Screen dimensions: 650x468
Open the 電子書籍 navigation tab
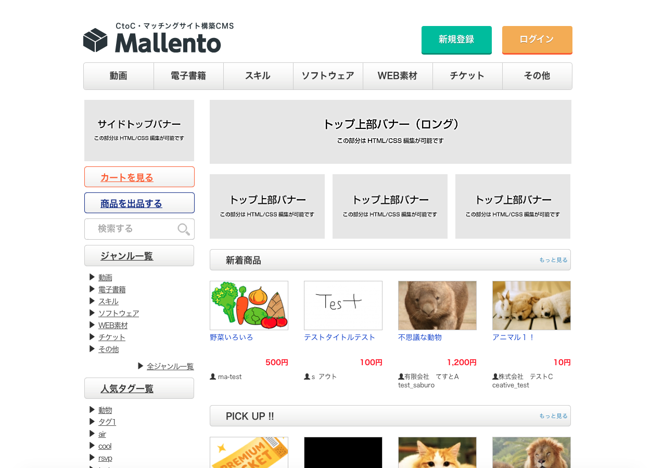click(x=188, y=76)
